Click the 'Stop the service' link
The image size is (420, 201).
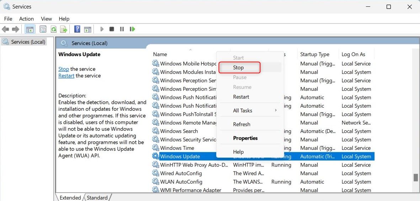(x=63, y=69)
